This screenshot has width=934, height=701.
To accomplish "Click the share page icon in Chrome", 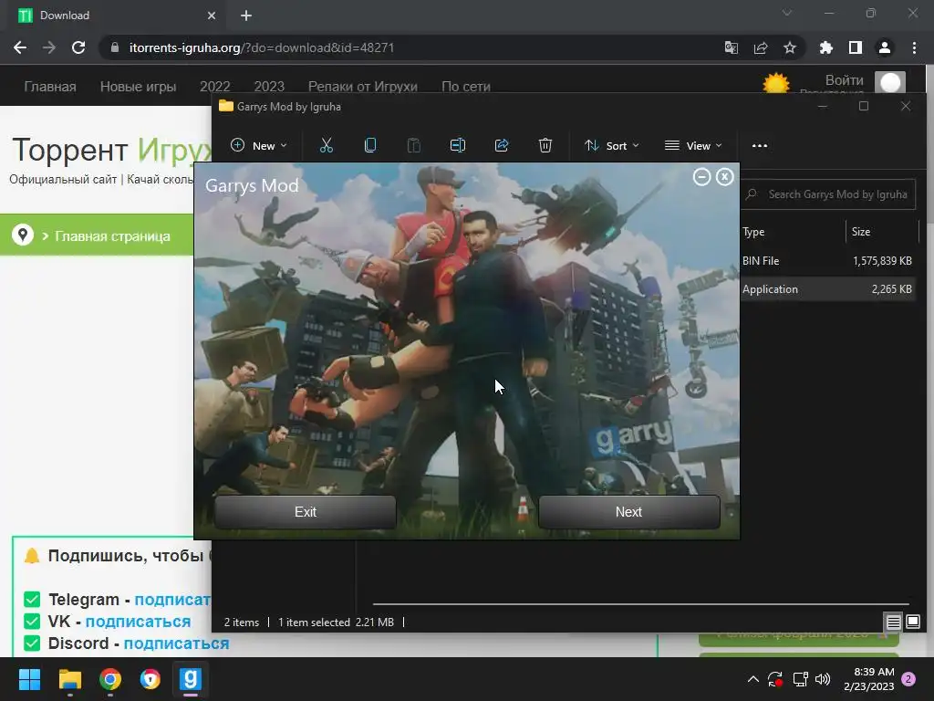I will 761,47.
